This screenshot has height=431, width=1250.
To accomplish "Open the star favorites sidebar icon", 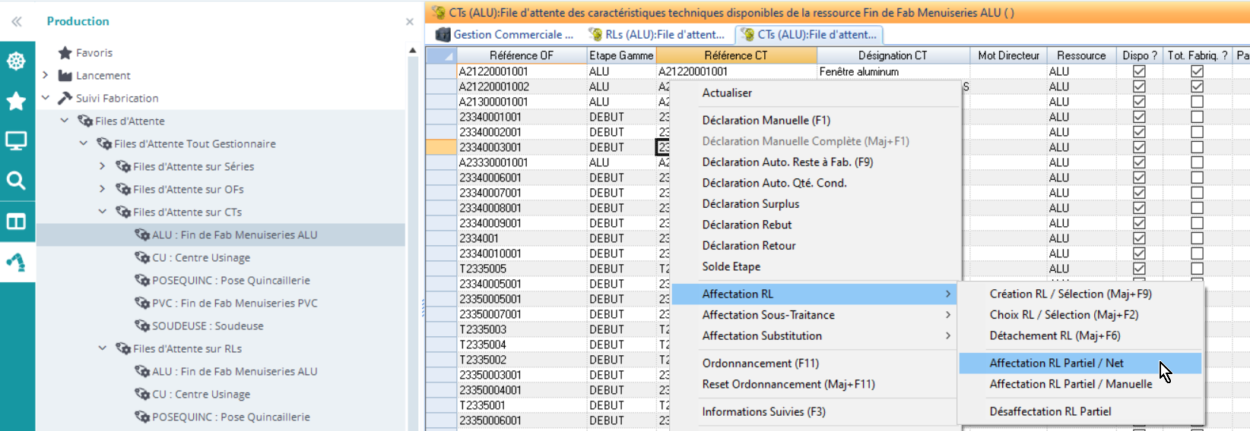I will (16, 101).
